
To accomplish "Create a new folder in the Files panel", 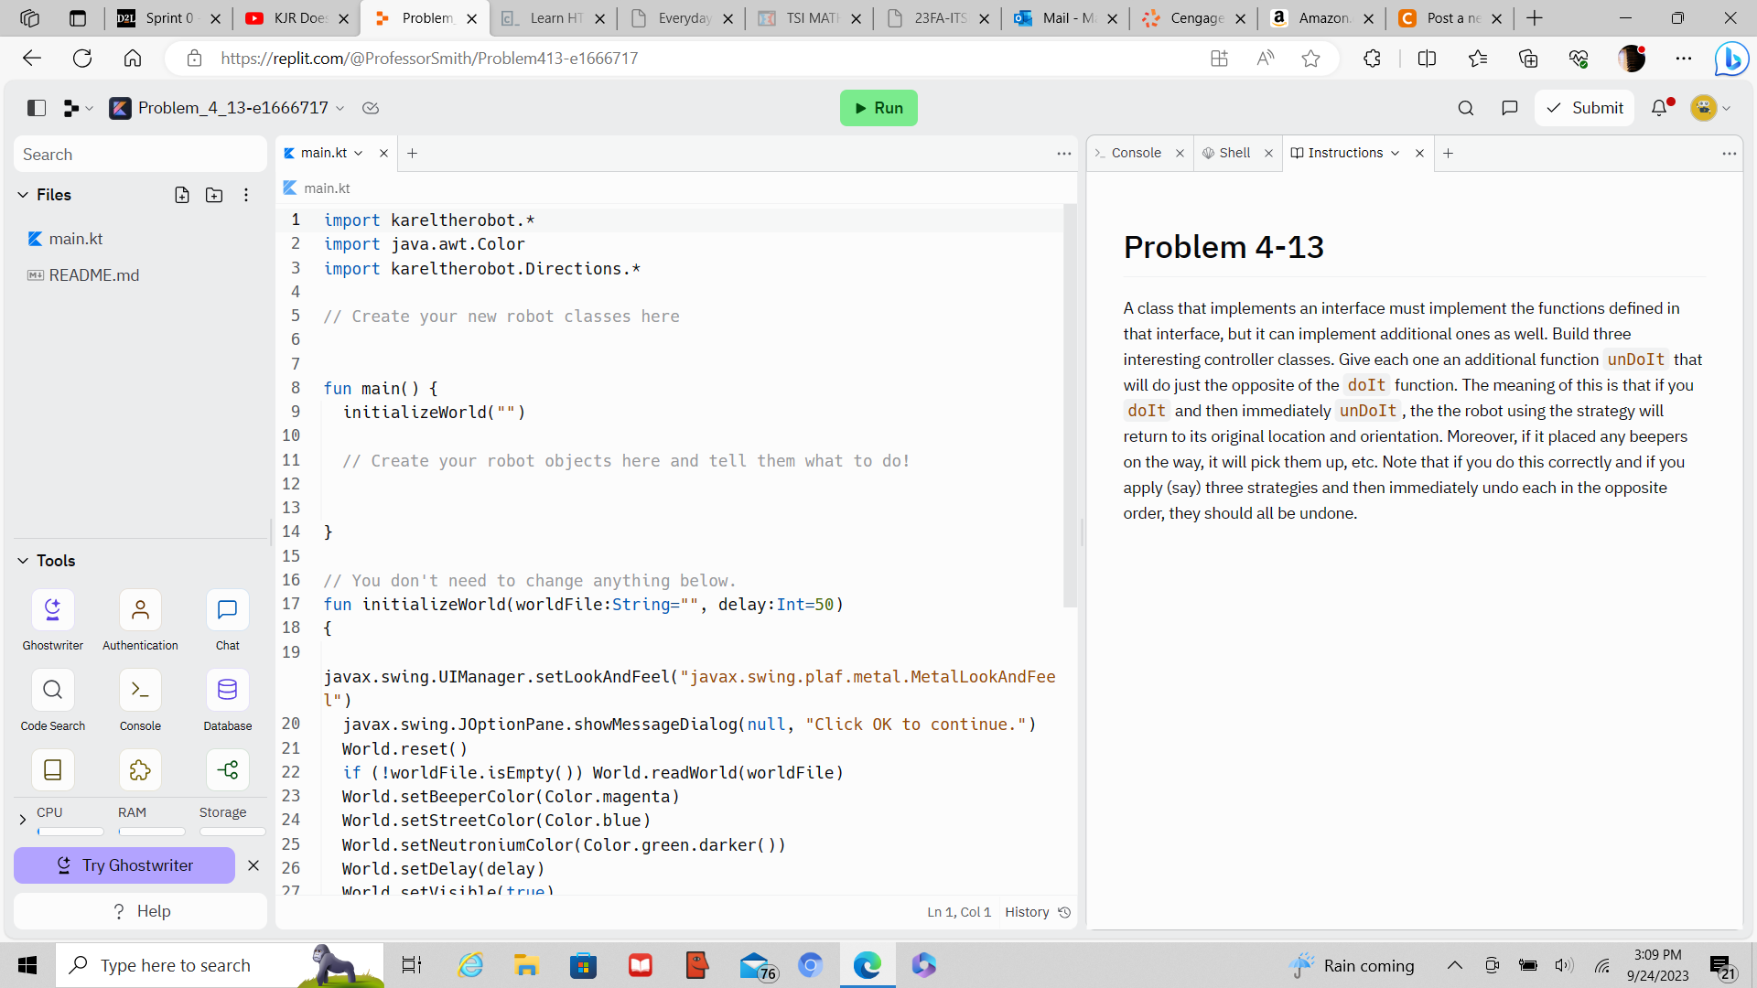I will [214, 195].
